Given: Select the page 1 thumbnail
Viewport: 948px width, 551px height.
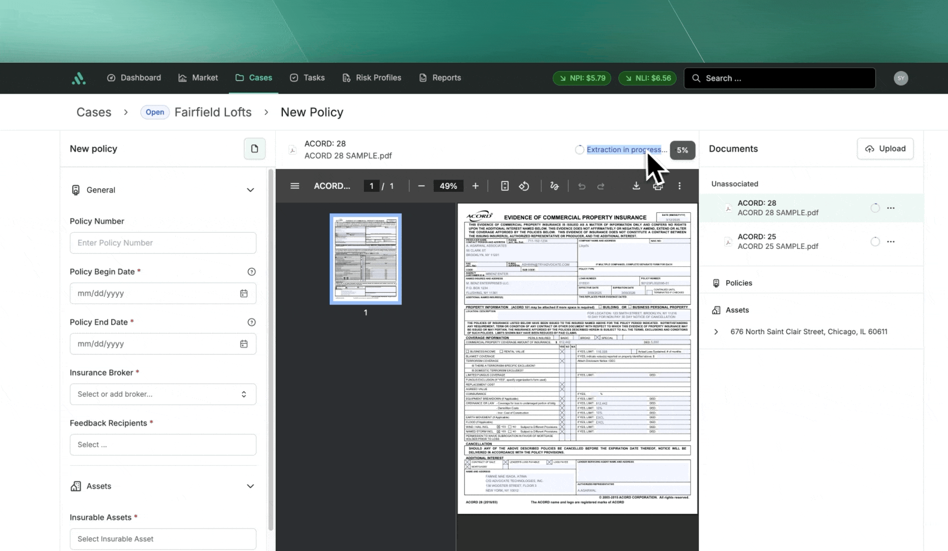Looking at the screenshot, I should coord(365,259).
